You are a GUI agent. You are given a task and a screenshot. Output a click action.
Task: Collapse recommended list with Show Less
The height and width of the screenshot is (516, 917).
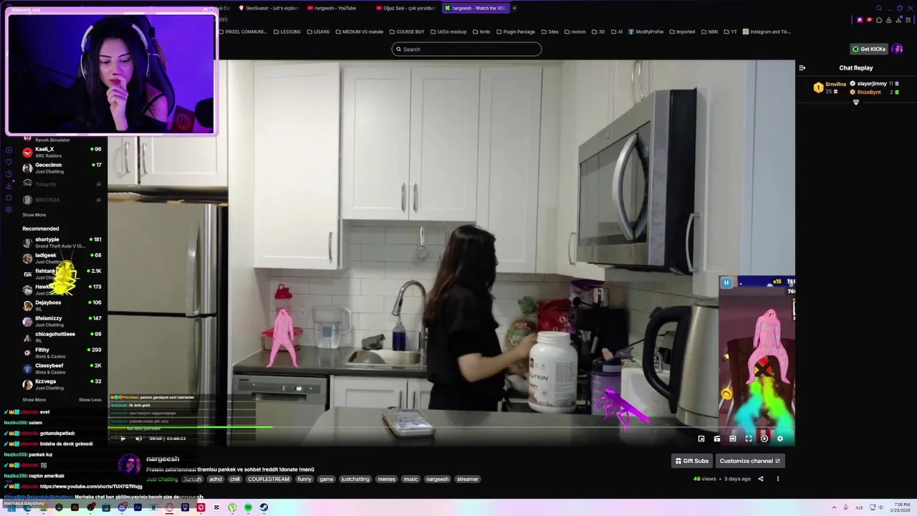click(90, 400)
